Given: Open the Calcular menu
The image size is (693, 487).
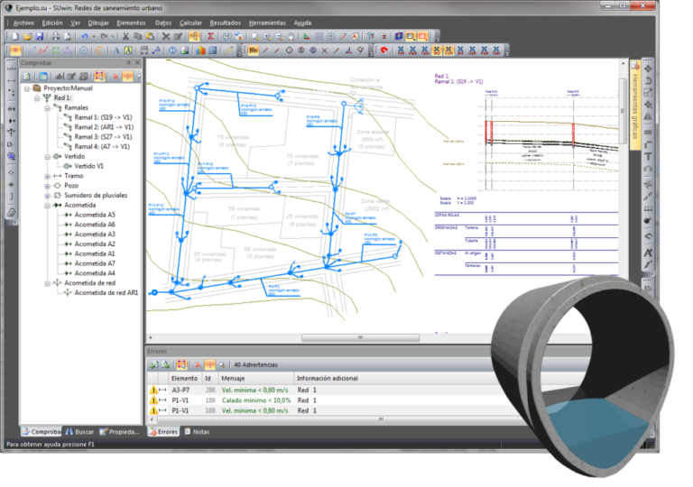Looking at the screenshot, I should [x=190, y=23].
